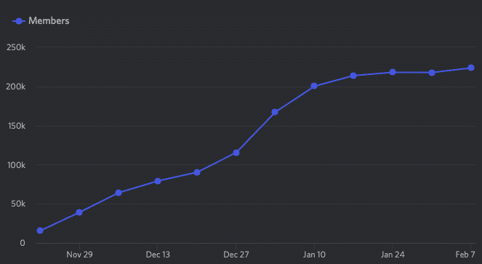
Task: Select the data point between Nov 29 and Dec 13
Action: (x=119, y=193)
